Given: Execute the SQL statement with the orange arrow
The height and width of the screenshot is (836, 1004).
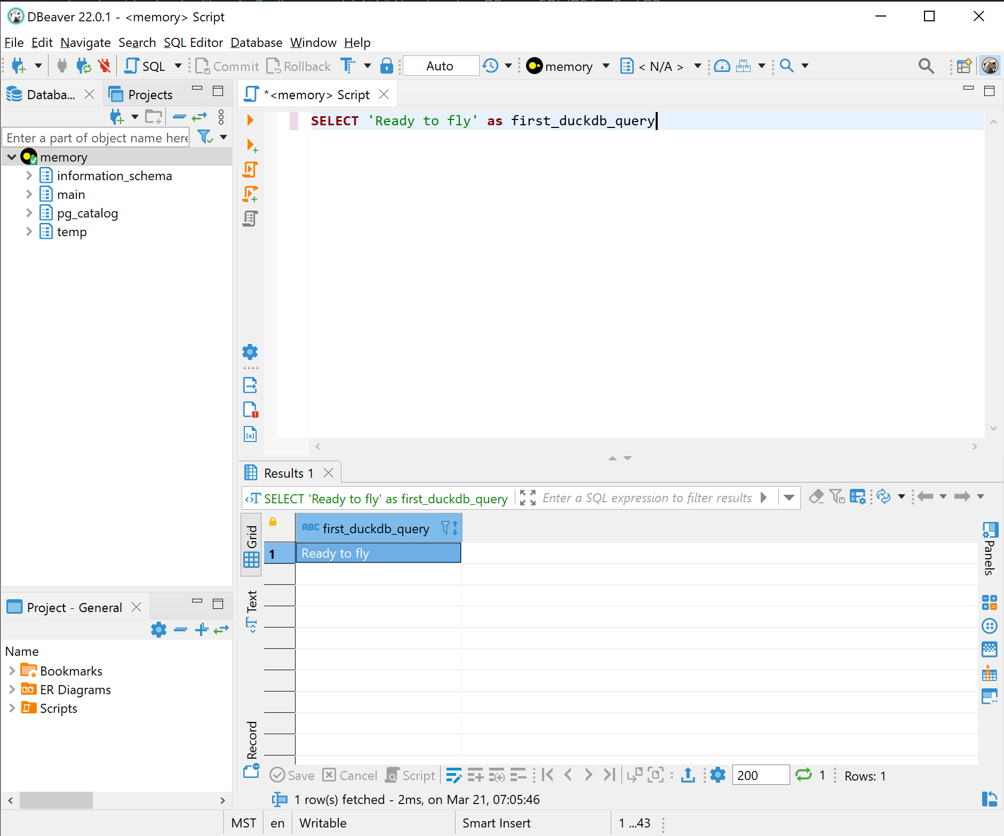Looking at the screenshot, I should point(250,119).
